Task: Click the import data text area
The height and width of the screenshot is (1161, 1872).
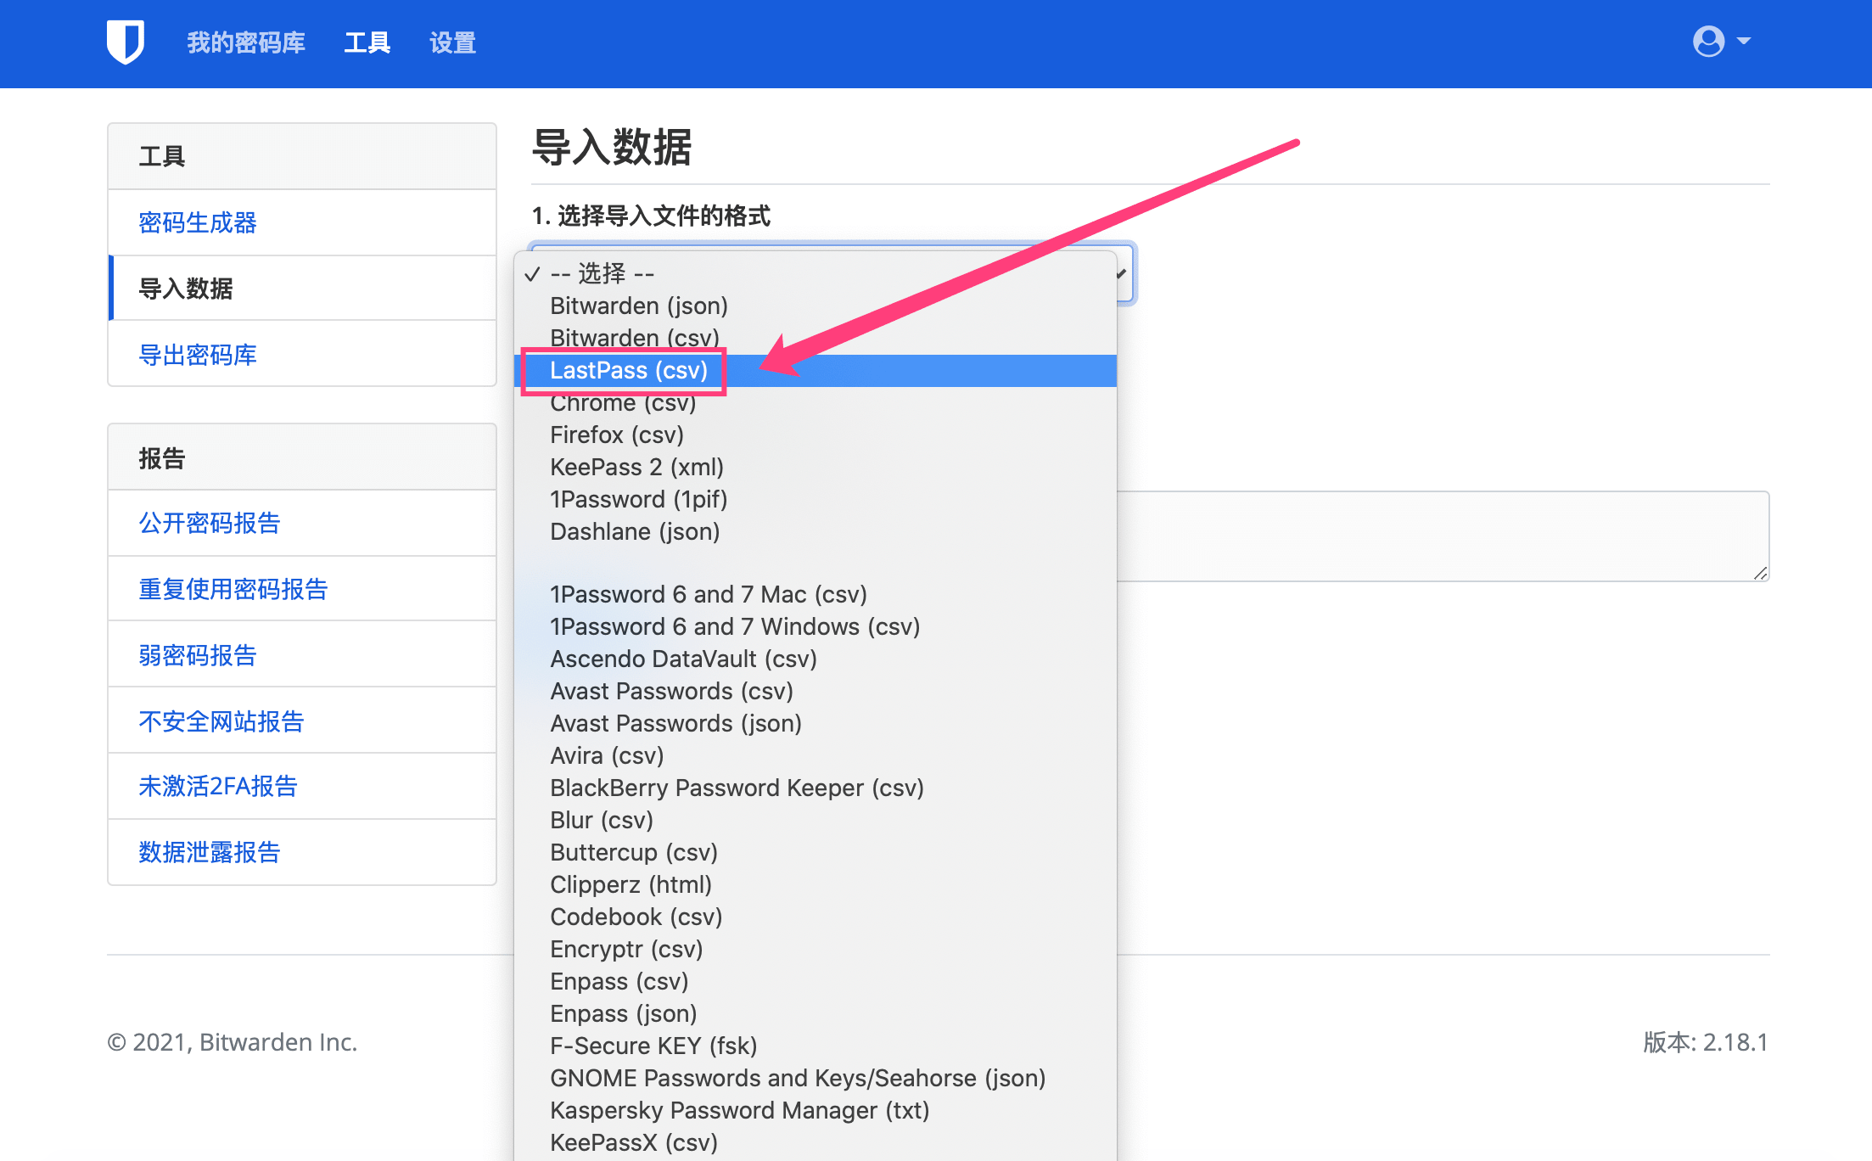Action: tap(1443, 536)
